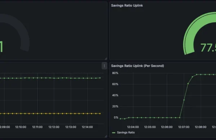Toggle the Savings Ratio legend series
The image size is (216, 140).
[126, 132]
